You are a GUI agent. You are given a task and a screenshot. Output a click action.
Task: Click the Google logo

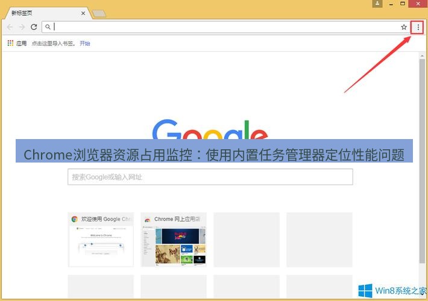click(x=210, y=129)
